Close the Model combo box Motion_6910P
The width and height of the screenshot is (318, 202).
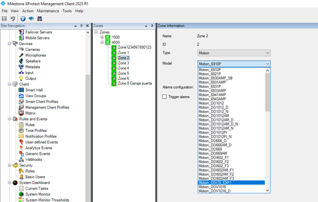pyautogui.click(x=234, y=64)
